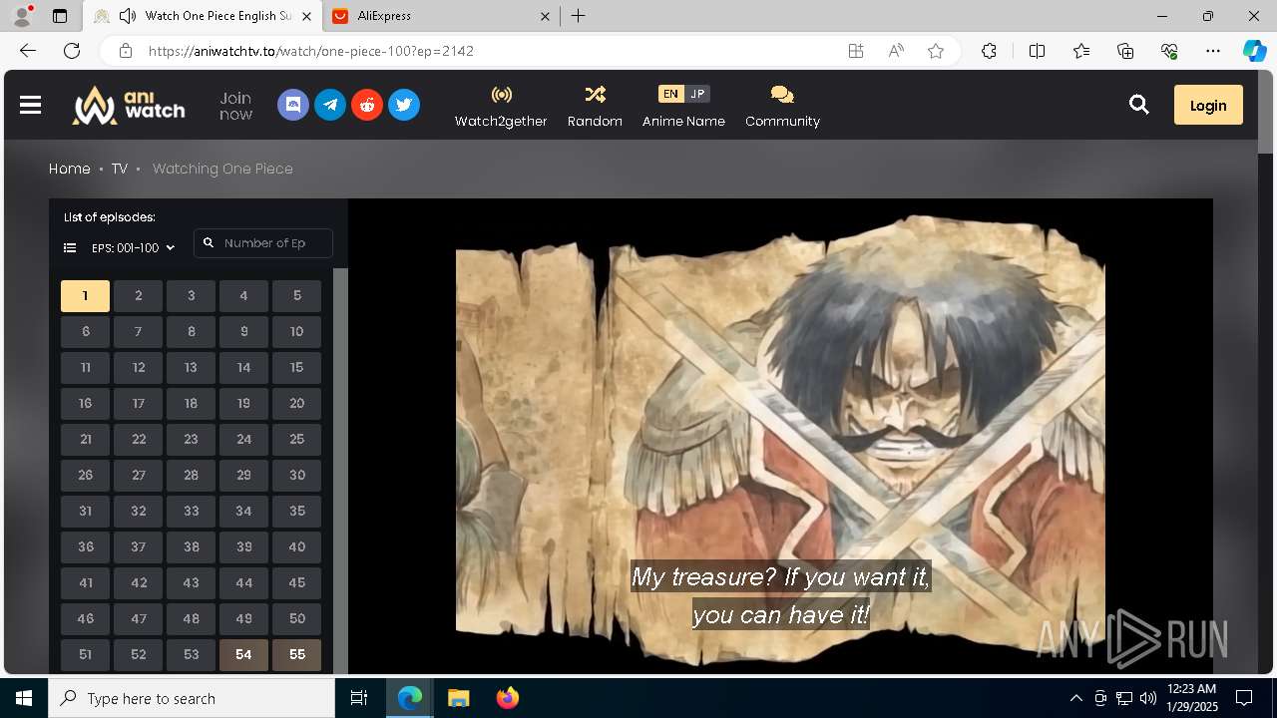This screenshot has height=718, width=1277.
Task: Toggle the episode list view icon
Action: pos(70,247)
